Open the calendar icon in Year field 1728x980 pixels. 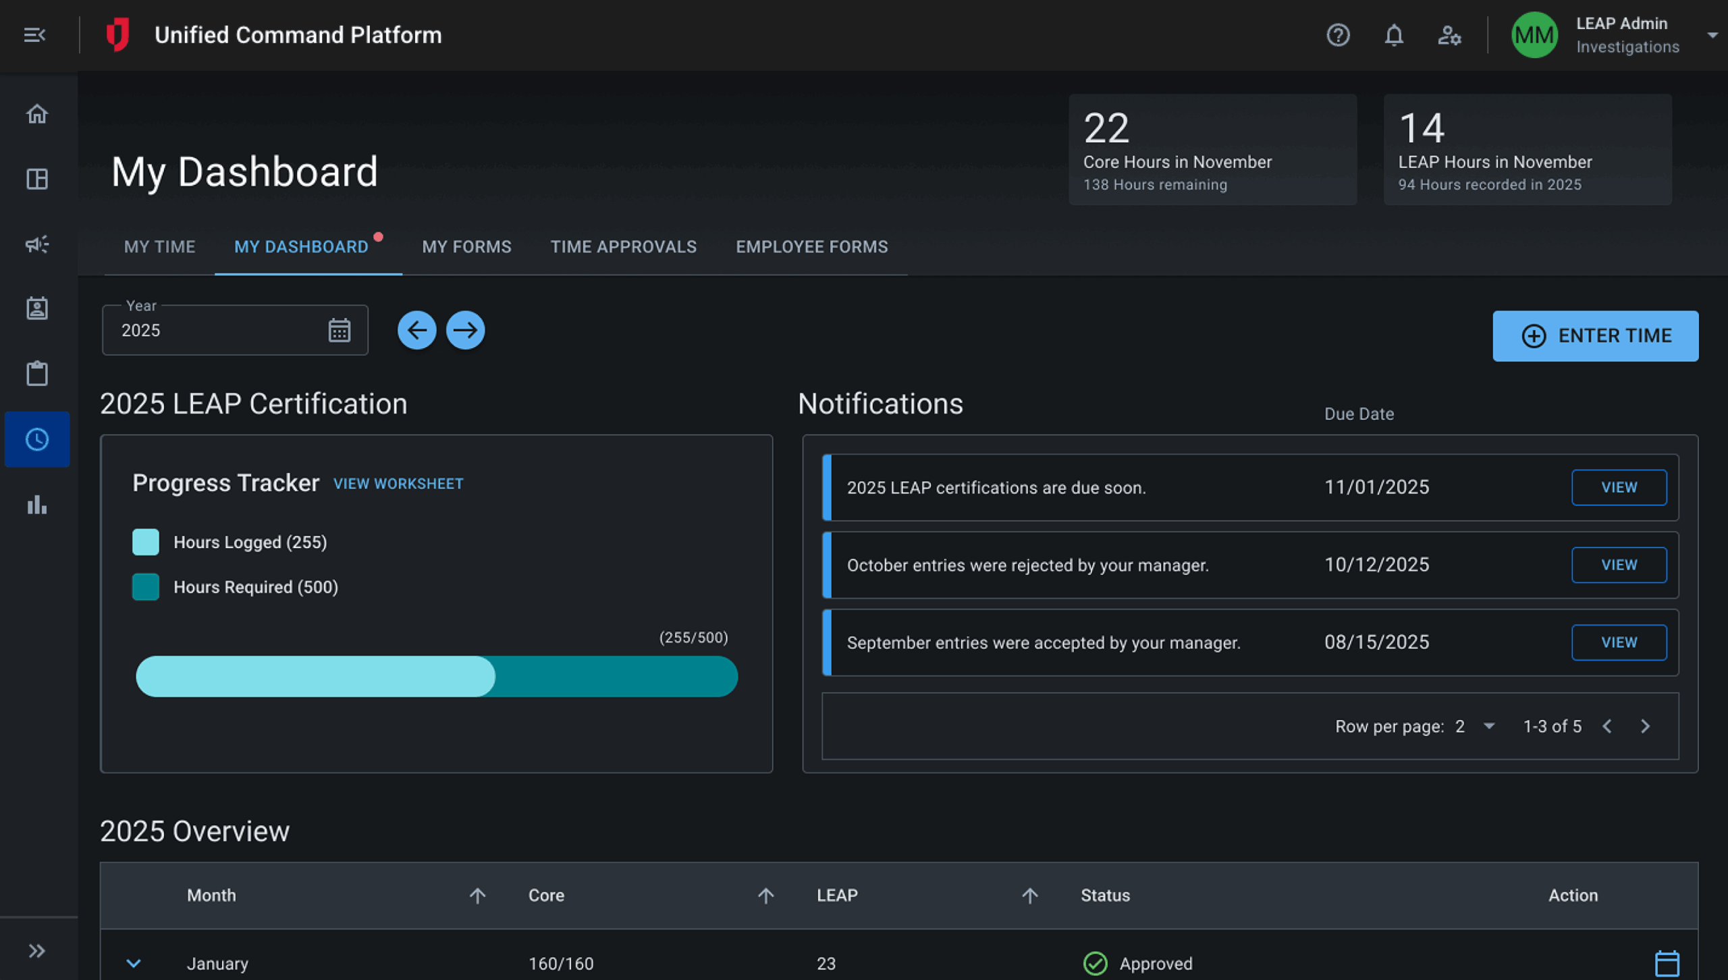339,331
